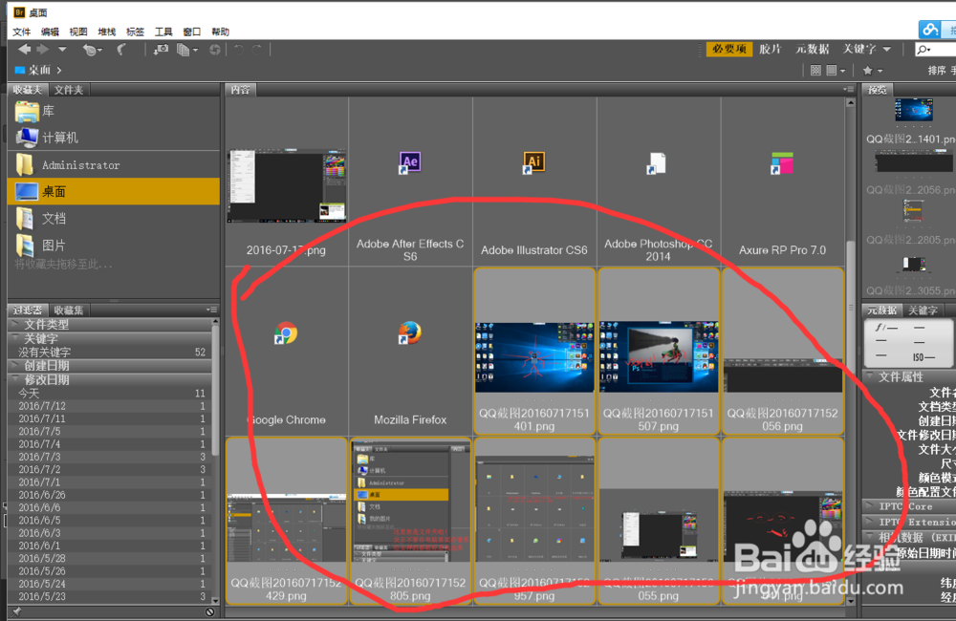Click the search magnifier field
Screen dimensions: 956x621
[x=935, y=50]
